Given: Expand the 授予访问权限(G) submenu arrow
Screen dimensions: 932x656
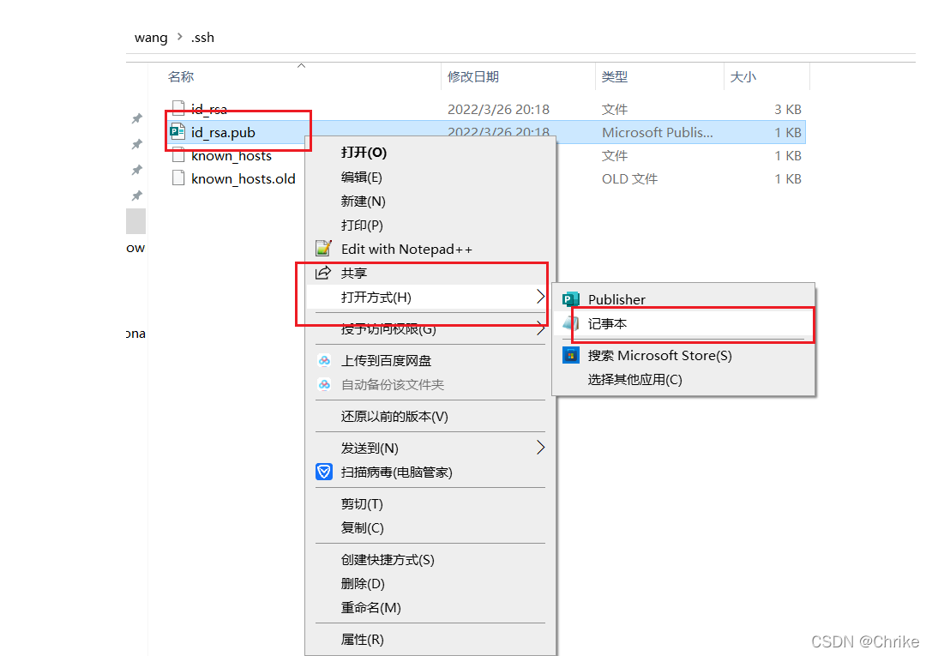Looking at the screenshot, I should [x=540, y=328].
